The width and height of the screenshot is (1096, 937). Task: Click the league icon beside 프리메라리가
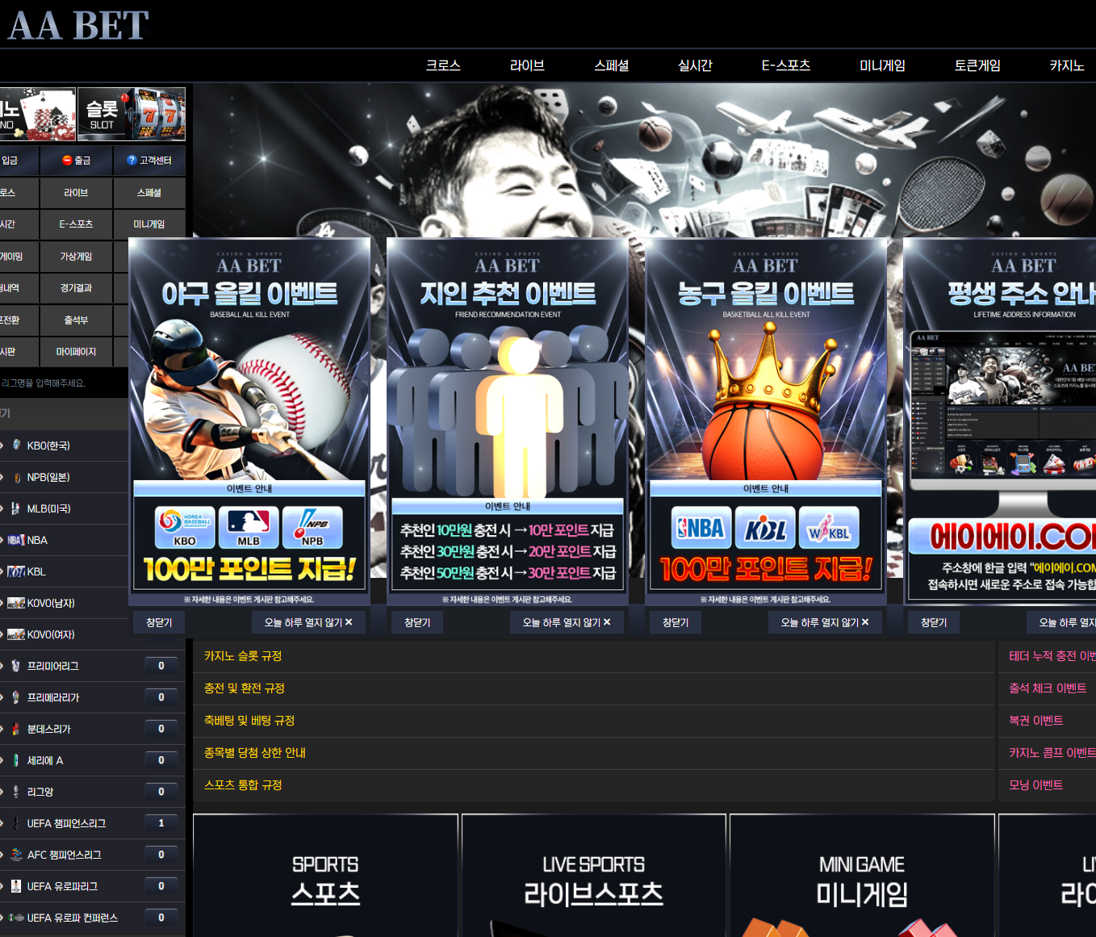(15, 698)
